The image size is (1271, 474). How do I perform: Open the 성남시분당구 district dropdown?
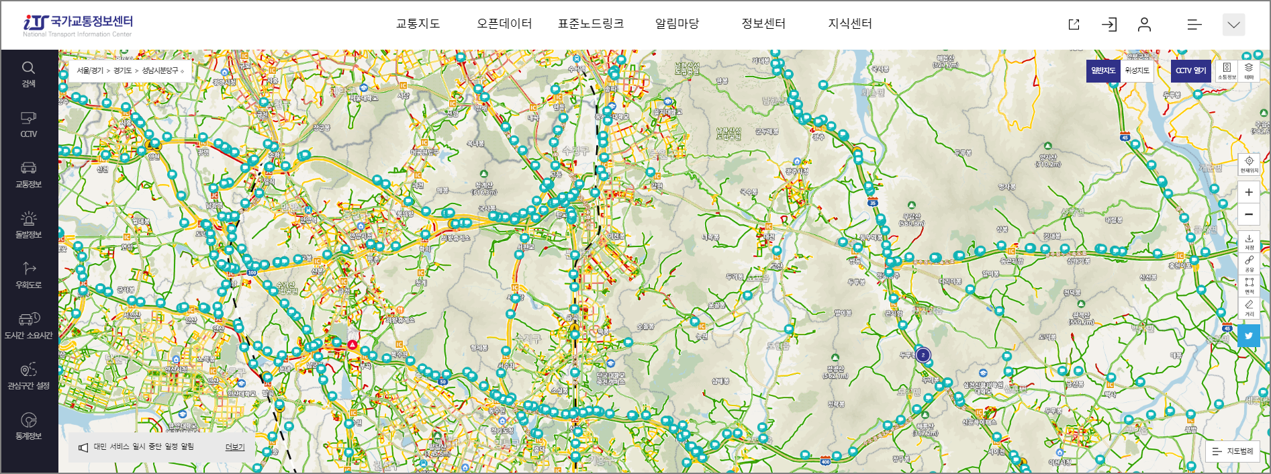point(162,70)
